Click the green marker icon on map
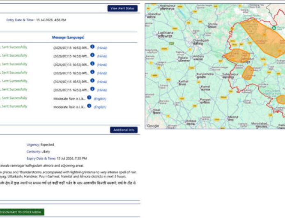Viewport: 285px width, 218px height. [274, 28]
